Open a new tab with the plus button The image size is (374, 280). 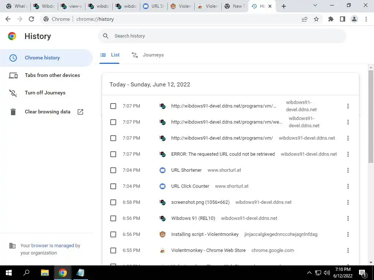point(283,6)
